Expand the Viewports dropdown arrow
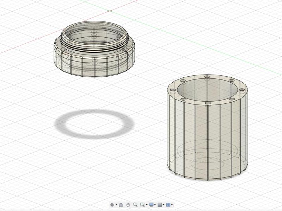Image resolution: width=282 pixels, height=211 pixels. click(172, 205)
